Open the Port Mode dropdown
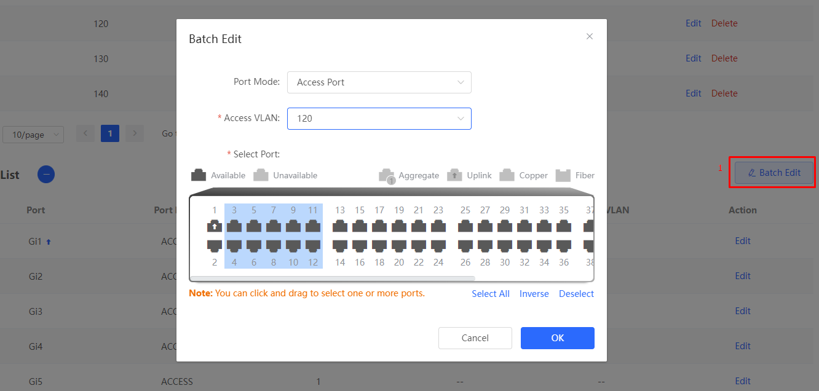The width and height of the screenshot is (819, 391). (379, 82)
